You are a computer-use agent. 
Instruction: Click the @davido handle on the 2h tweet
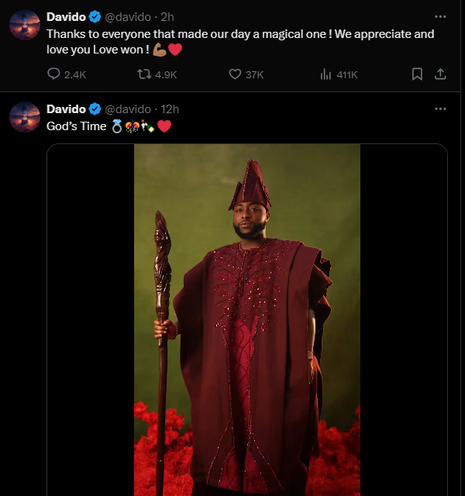pyautogui.click(x=128, y=16)
